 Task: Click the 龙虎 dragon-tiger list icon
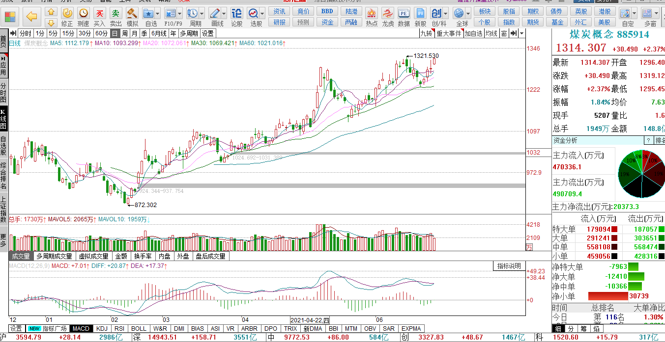pyautogui.click(x=388, y=17)
